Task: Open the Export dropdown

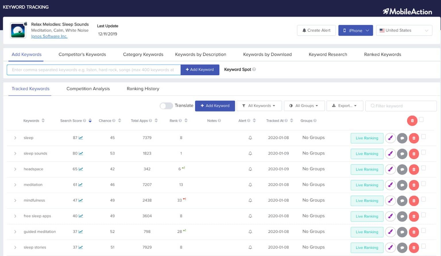Action: click(x=345, y=106)
